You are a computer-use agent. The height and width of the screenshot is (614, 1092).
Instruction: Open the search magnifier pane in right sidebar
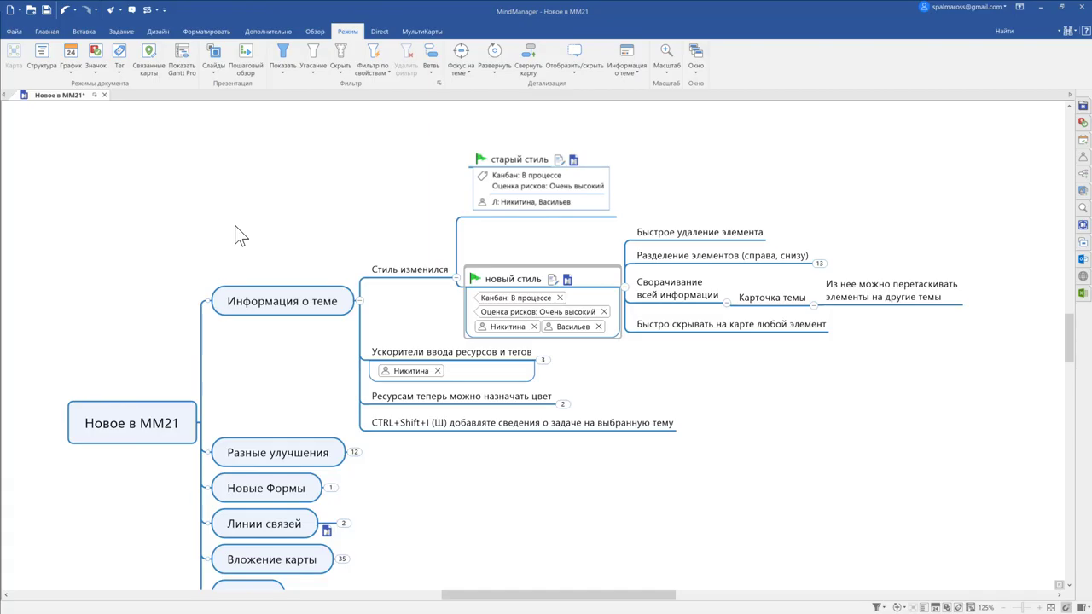(1083, 208)
